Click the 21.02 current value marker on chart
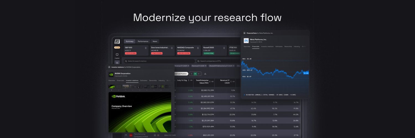This screenshot has height=138, width=415. point(306,73)
